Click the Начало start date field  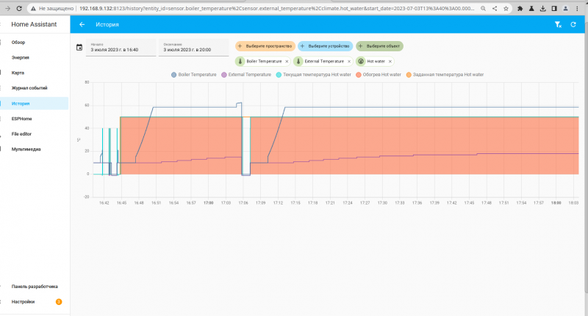121,48
